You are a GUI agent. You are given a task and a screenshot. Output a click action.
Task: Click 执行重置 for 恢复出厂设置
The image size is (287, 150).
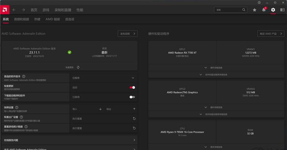[x=77, y=119]
